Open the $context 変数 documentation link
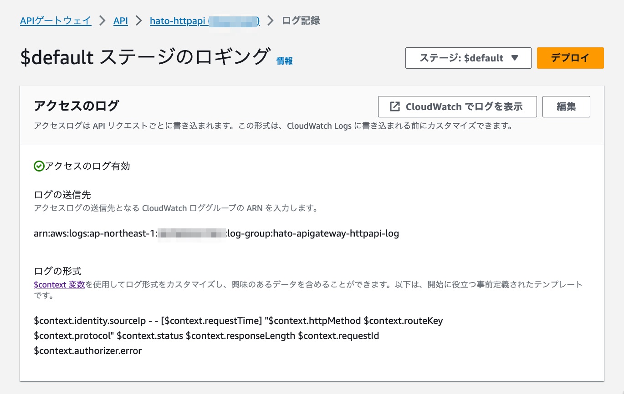Screen dimensions: 624x394 point(59,284)
